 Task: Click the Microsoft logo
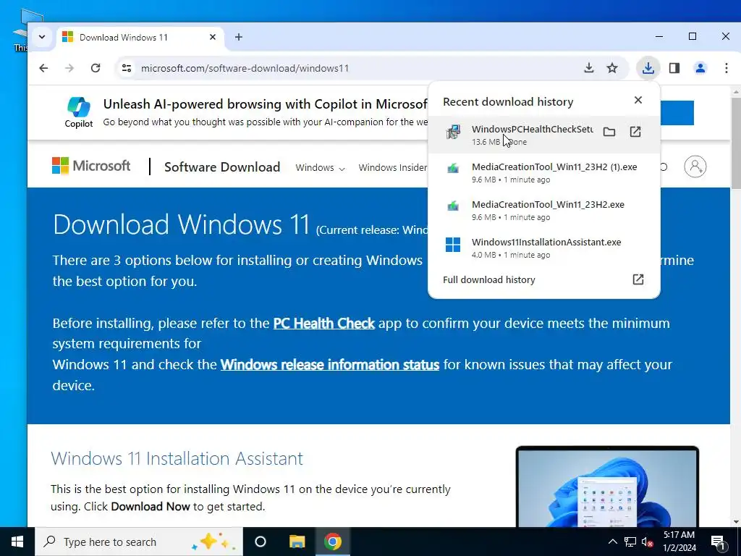tap(91, 166)
